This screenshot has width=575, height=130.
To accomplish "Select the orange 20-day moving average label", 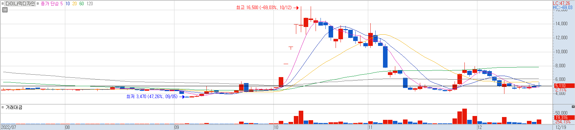I will coord(74,4).
